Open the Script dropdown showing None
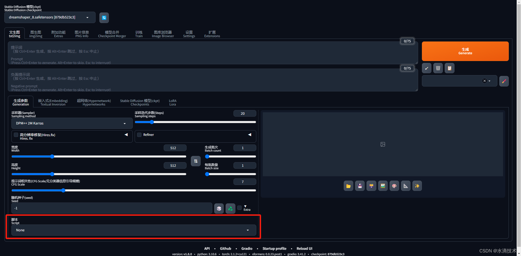Viewport: 521px width, 256px height. [x=134, y=230]
